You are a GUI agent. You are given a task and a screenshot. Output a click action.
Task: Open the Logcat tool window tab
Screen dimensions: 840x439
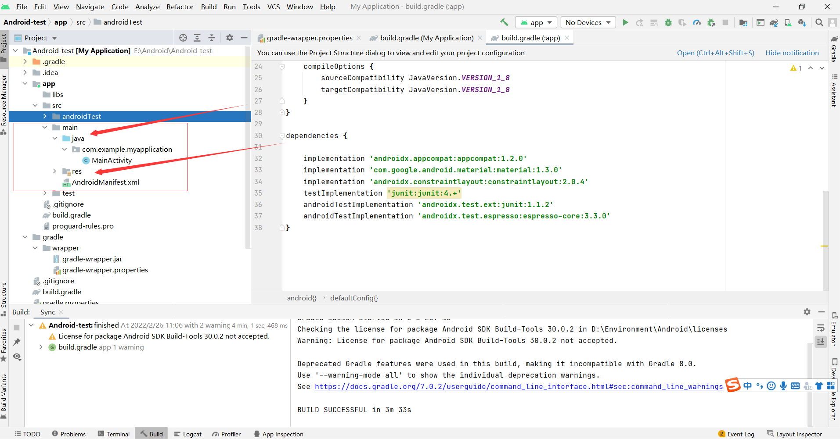188,434
